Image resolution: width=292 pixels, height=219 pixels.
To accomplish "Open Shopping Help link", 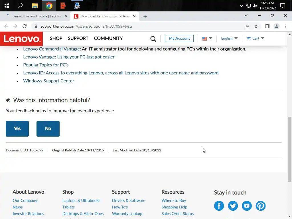I will pyautogui.click(x=175, y=207).
